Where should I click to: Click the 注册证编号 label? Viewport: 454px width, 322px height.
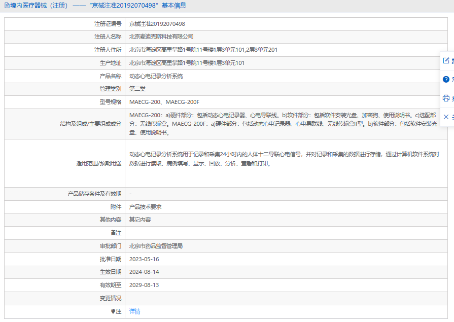coord(108,24)
